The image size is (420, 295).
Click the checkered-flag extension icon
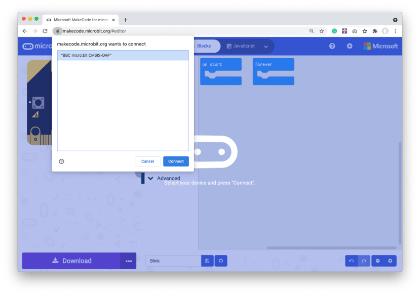tap(345, 31)
